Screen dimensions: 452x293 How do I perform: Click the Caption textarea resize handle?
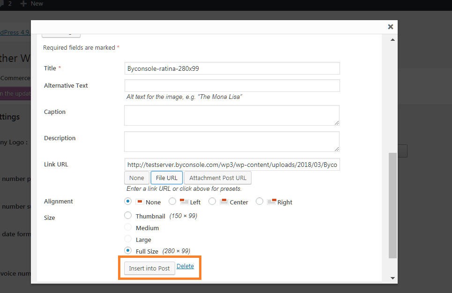pyautogui.click(x=337, y=123)
